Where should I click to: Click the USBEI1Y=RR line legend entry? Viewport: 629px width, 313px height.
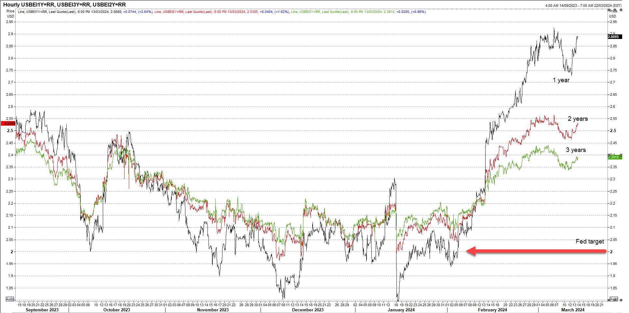pos(85,12)
